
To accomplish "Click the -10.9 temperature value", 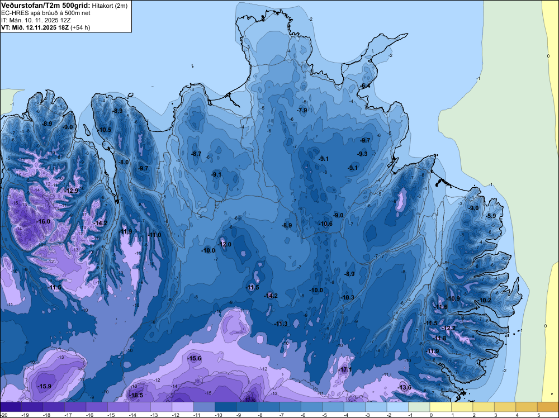I will [x=453, y=298].
